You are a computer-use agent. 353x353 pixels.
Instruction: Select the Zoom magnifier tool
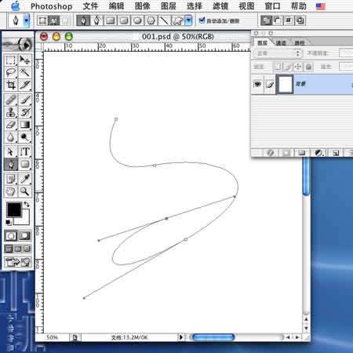(25, 191)
